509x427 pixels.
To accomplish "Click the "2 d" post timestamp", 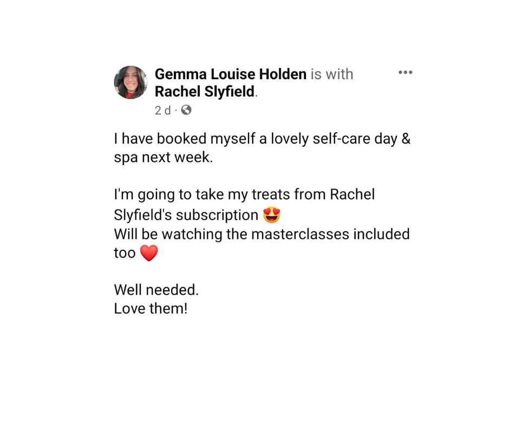I will pyautogui.click(x=162, y=110).
